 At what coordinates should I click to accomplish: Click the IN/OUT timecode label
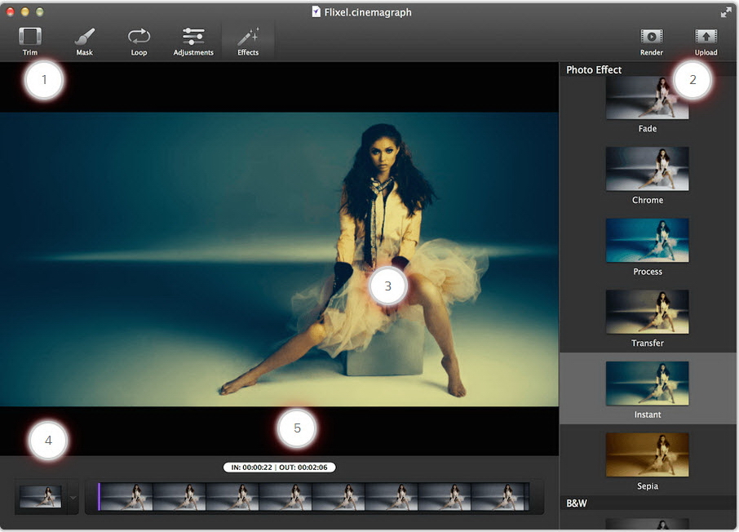[x=279, y=468]
